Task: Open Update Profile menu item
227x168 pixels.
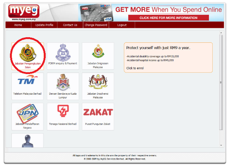Action: point(44,25)
